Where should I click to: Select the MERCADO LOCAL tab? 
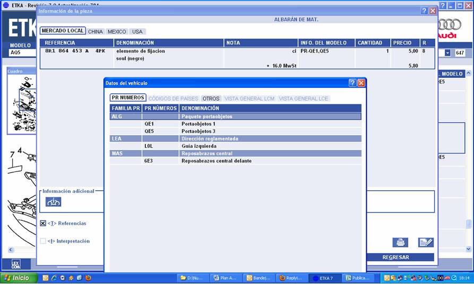63,31
